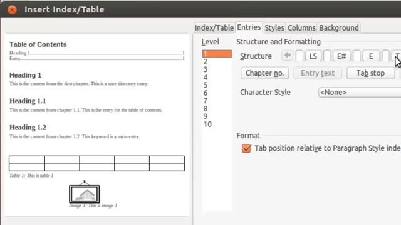
Task: Click the 'Table 1: This is table 1' caption
Action: pyautogui.click(x=31, y=176)
